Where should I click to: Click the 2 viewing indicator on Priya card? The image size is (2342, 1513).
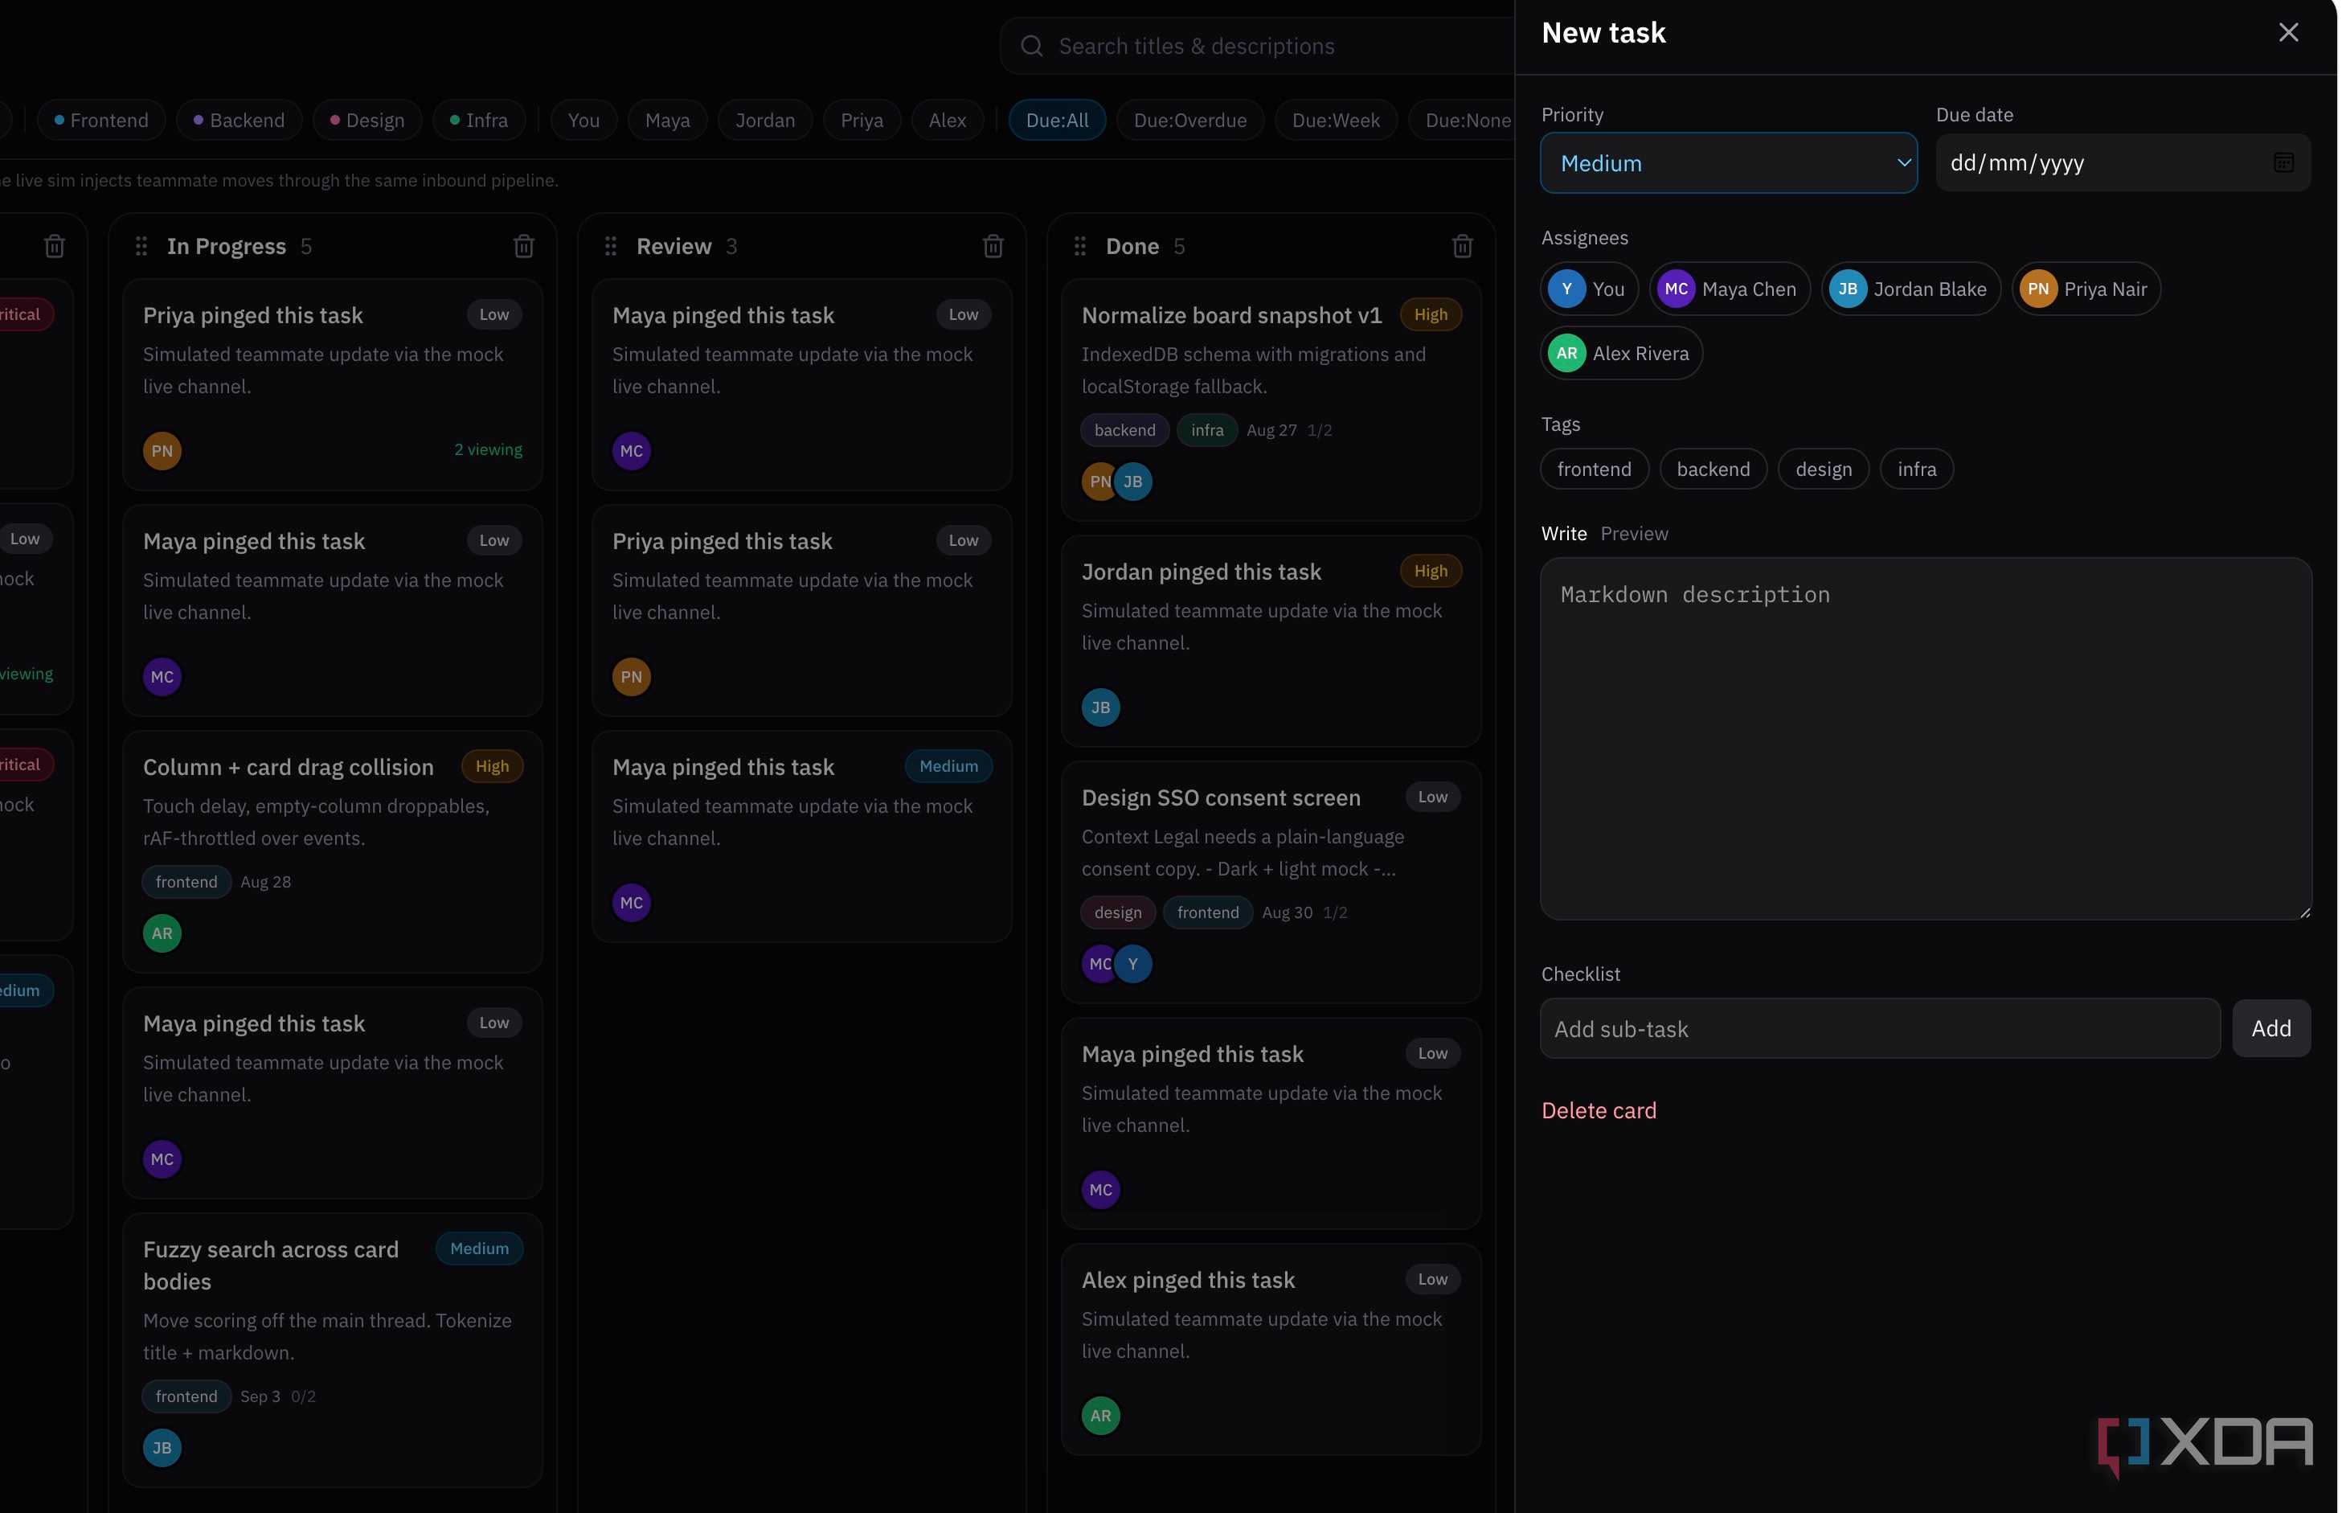[488, 449]
